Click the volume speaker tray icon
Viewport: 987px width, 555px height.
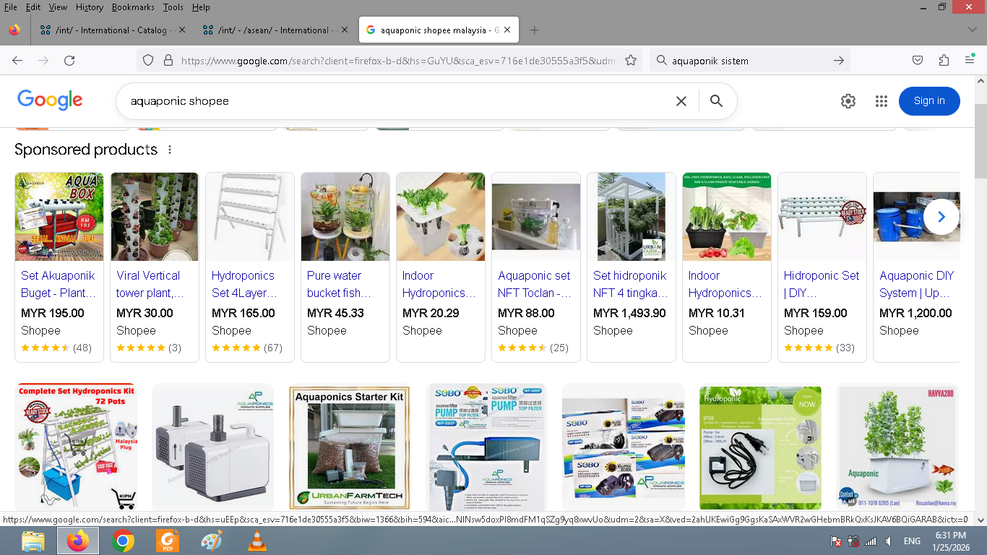[x=888, y=541]
